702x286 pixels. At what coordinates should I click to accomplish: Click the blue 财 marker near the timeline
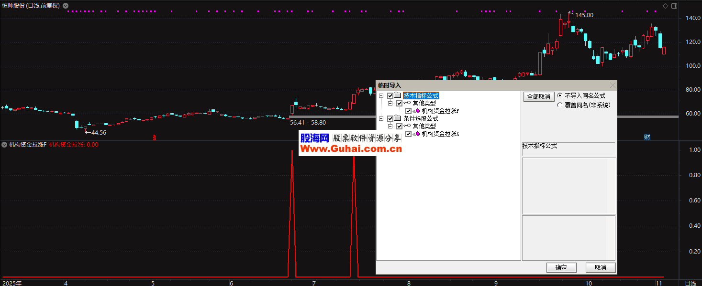(x=647, y=138)
